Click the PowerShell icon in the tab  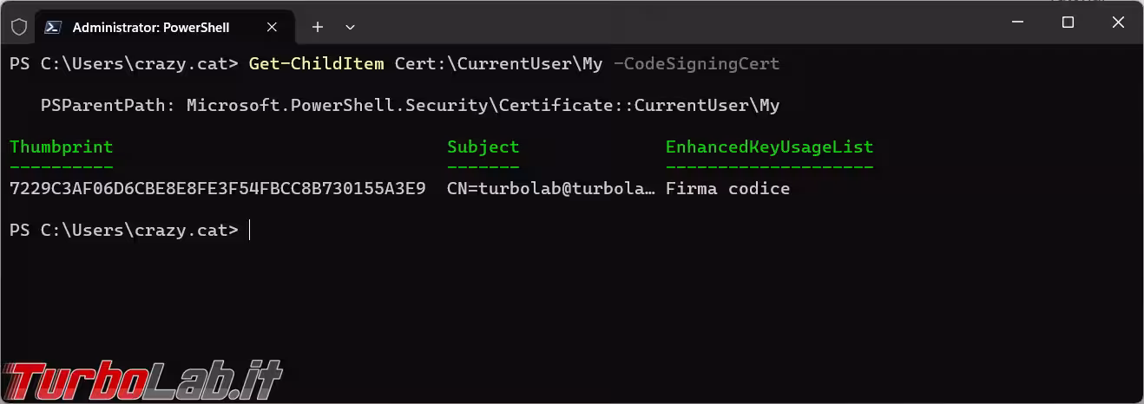(x=53, y=27)
